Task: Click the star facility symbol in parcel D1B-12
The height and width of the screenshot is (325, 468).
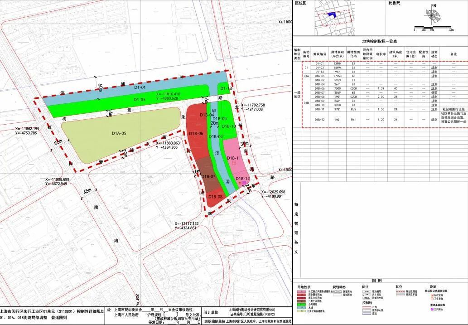Action: 240,183
